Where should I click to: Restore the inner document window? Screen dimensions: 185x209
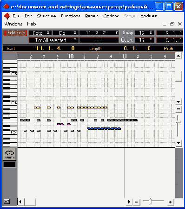click(x=172, y=24)
